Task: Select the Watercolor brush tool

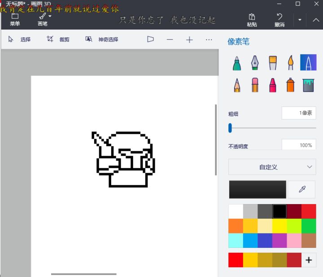Action: tap(290, 63)
